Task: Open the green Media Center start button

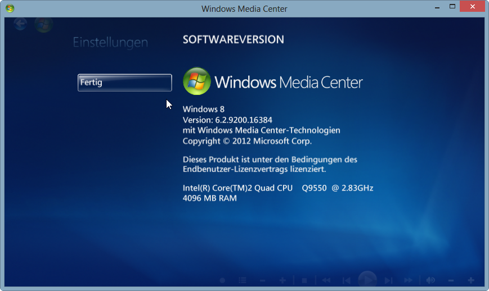Action: (x=44, y=25)
